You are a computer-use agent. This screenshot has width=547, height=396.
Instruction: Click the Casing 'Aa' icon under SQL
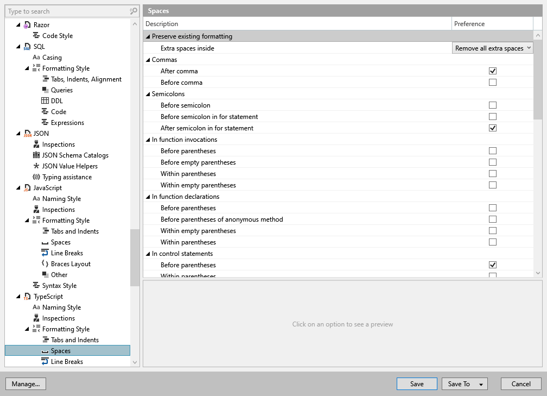pos(36,57)
